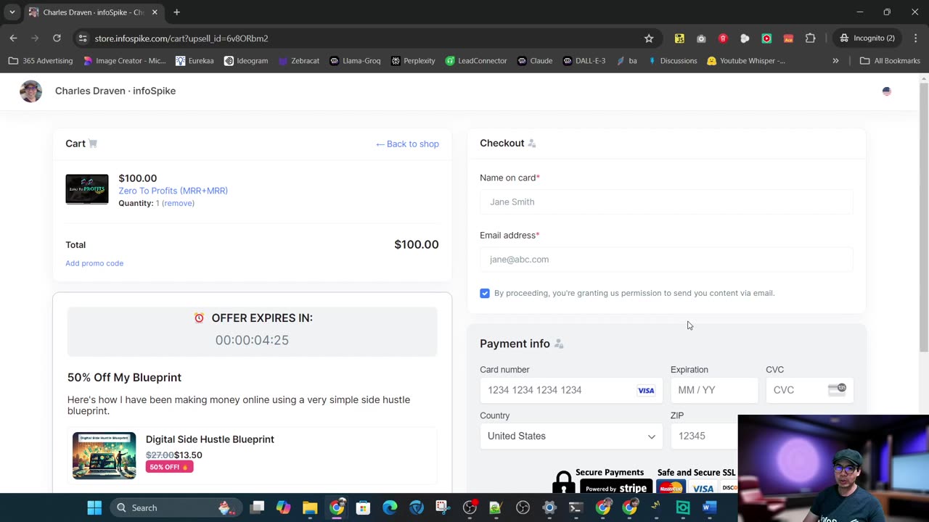This screenshot has width=929, height=522.
Task: Click the Email address field
Action: coord(666,259)
